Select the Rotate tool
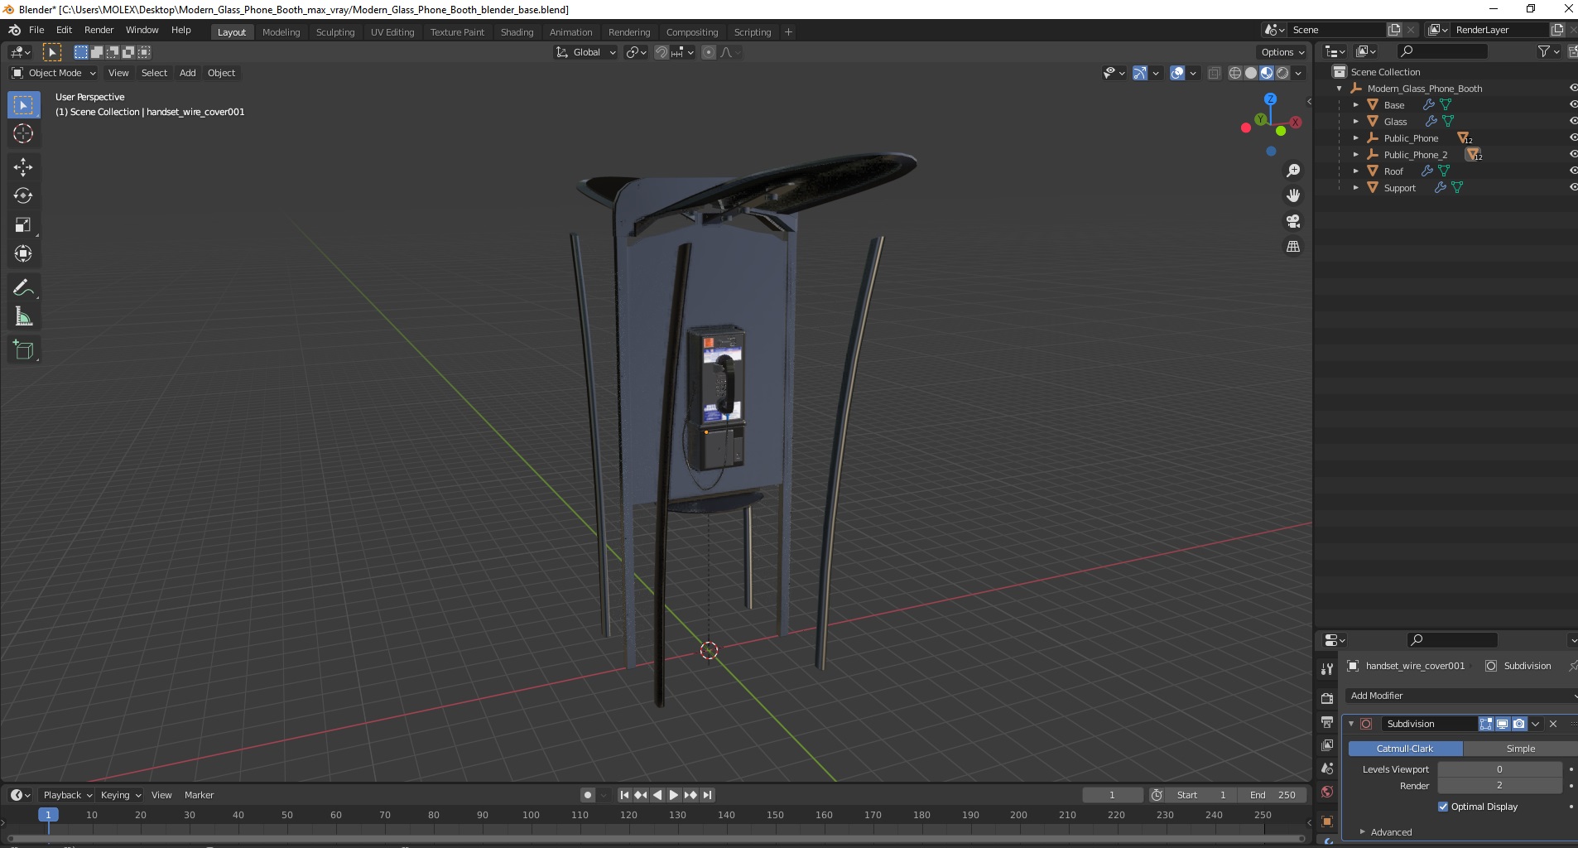Image resolution: width=1578 pixels, height=848 pixels. (x=23, y=196)
